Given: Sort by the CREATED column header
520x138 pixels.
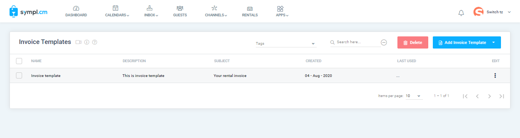Looking at the screenshot, I should pos(314,61).
